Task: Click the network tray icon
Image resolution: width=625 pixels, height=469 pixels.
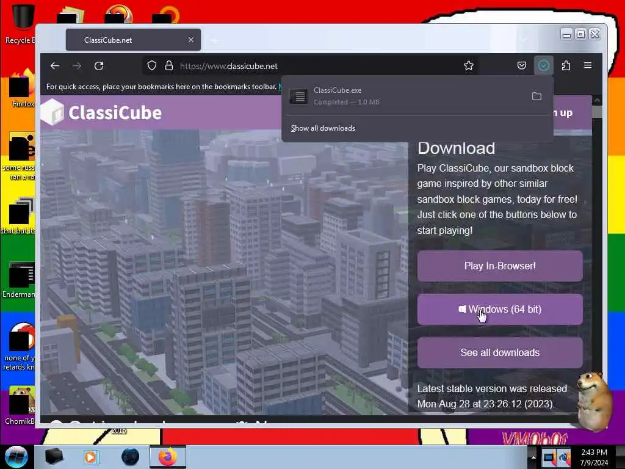Action: [549, 457]
